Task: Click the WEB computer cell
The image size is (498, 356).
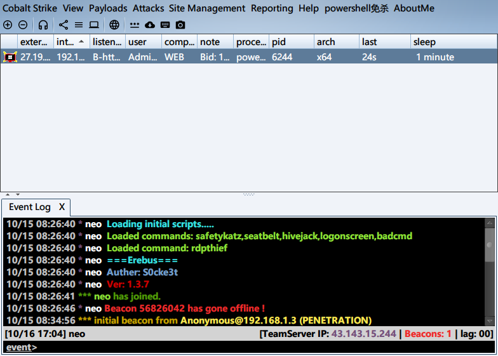Action: point(179,57)
